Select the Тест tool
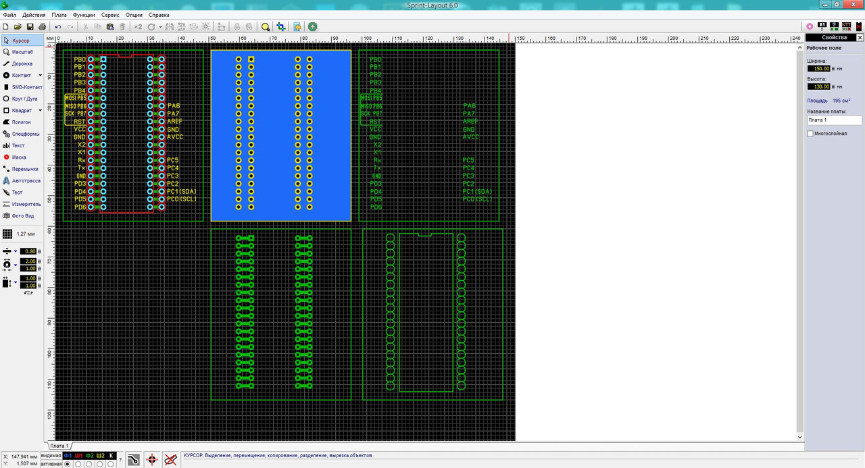 coord(22,192)
